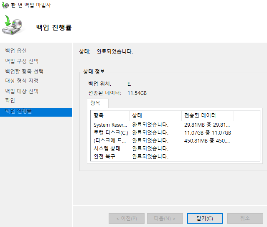The image size is (267, 227).
Task: Click the 한 번 백업 마법사 window title
Action: (x=31, y=5)
